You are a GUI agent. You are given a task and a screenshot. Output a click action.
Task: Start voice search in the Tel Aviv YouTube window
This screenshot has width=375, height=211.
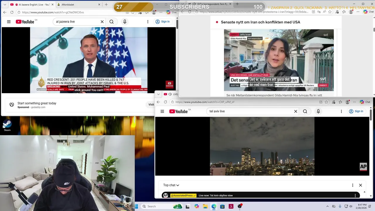[x=318, y=111]
